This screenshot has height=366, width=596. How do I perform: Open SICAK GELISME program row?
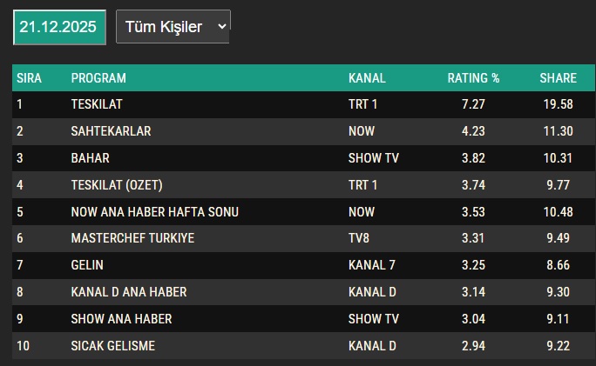click(x=303, y=346)
